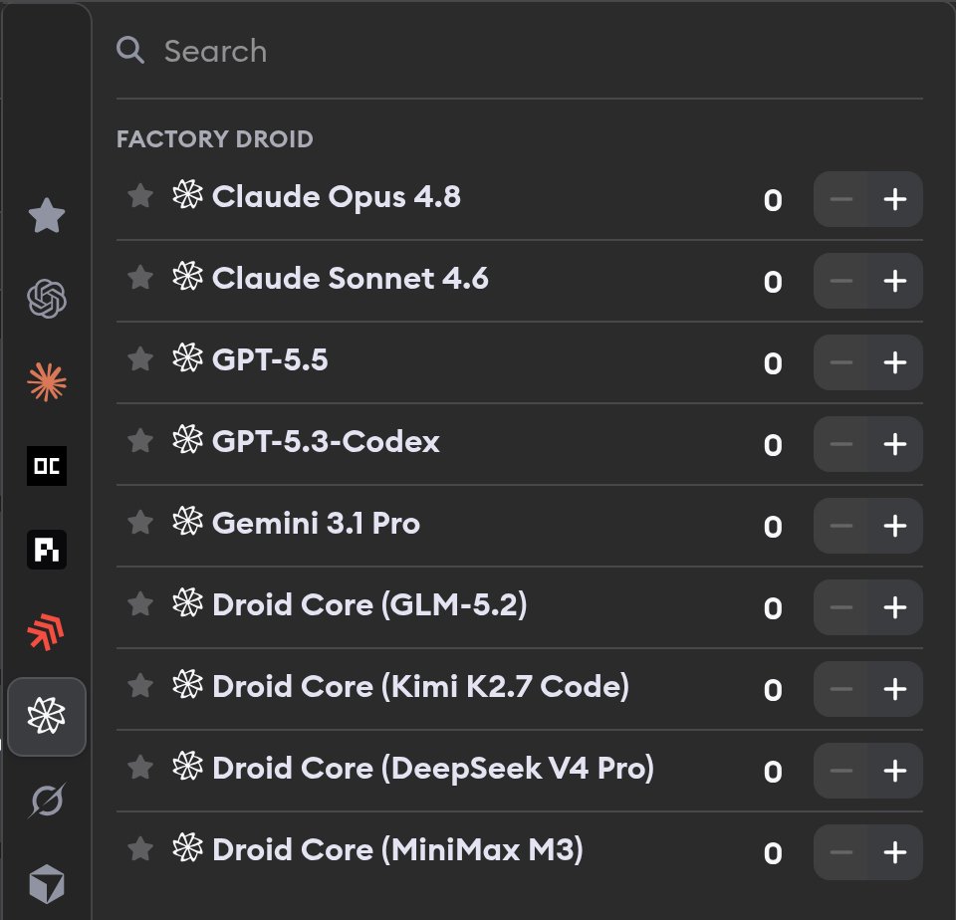This screenshot has width=956, height=920.
Task: Click Droid icon beside Claude Sonnet 4.6
Action: click(187, 277)
